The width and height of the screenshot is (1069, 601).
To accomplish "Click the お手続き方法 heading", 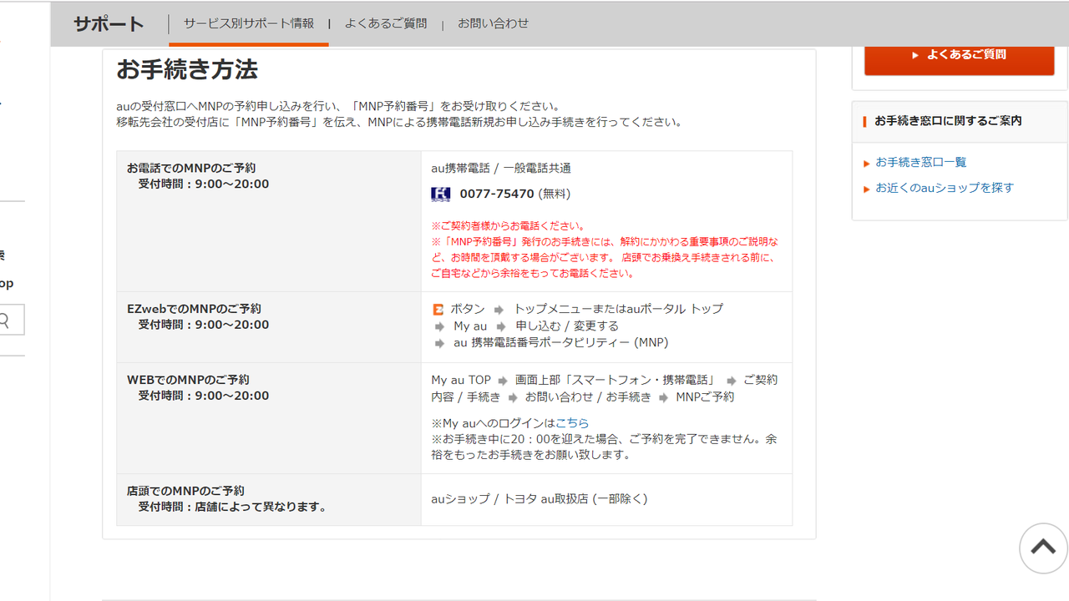I will pos(187,69).
